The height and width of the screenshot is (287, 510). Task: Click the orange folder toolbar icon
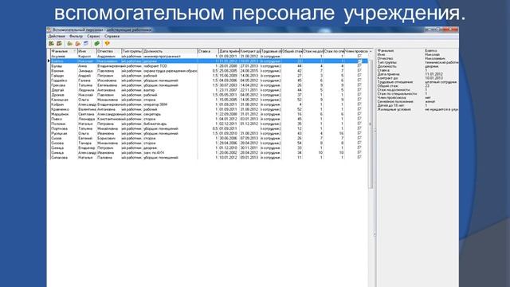click(x=78, y=43)
